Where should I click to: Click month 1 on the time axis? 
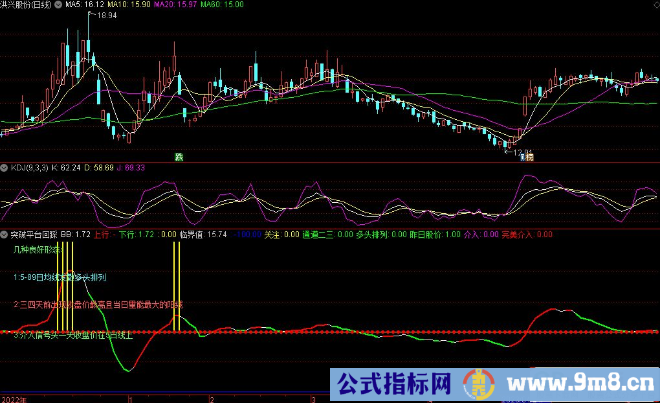pyautogui.click(x=131, y=399)
